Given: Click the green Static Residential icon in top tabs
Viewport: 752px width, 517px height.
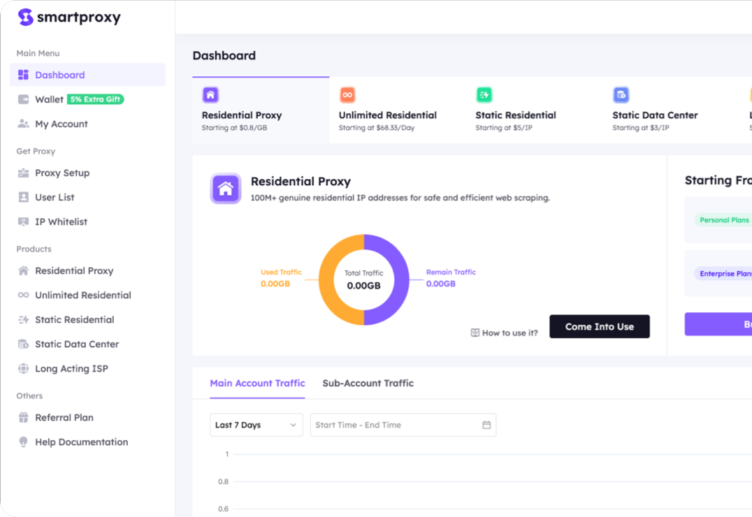Looking at the screenshot, I should pyautogui.click(x=484, y=95).
